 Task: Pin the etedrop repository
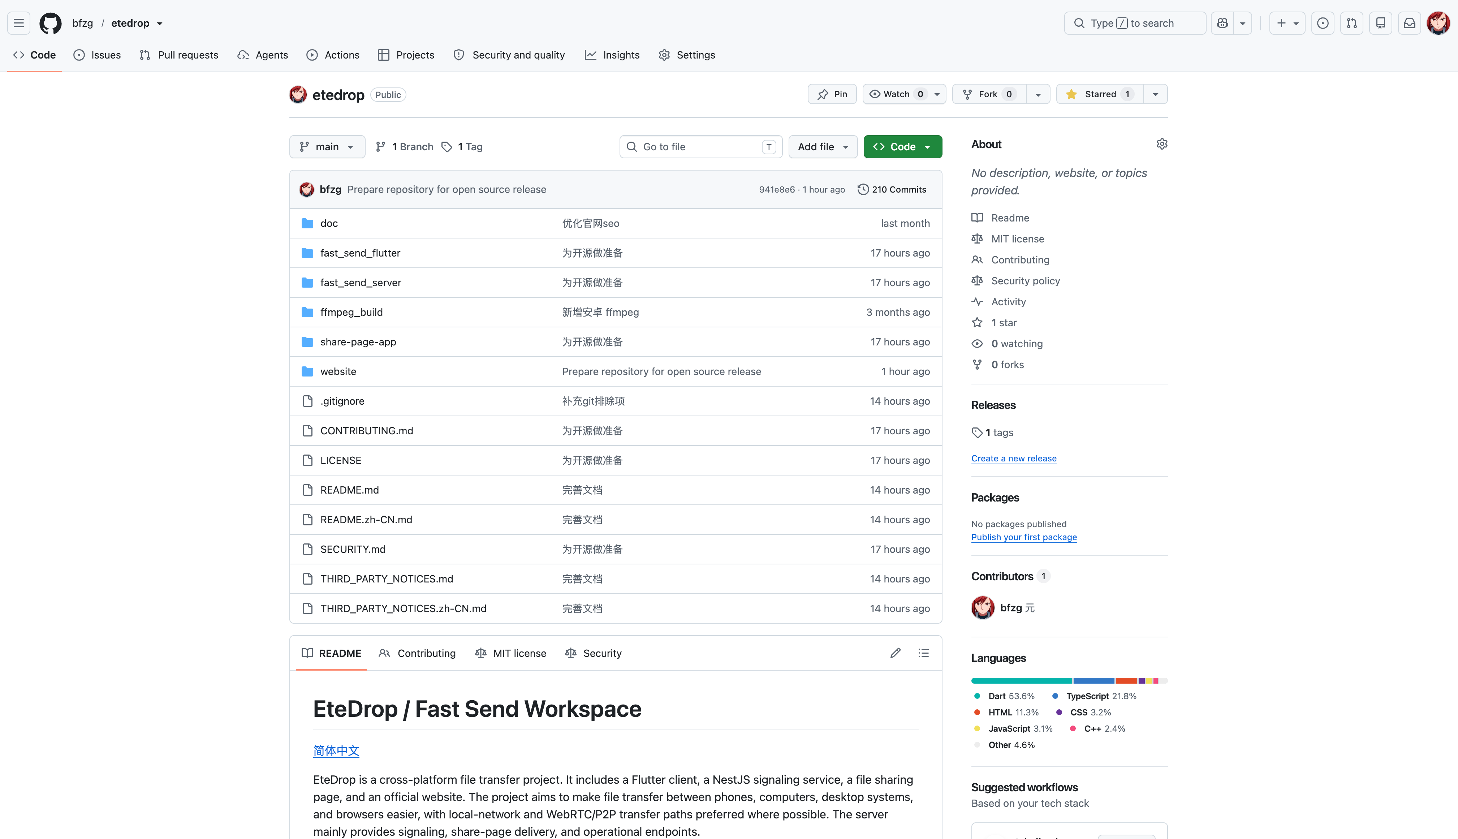coord(832,94)
